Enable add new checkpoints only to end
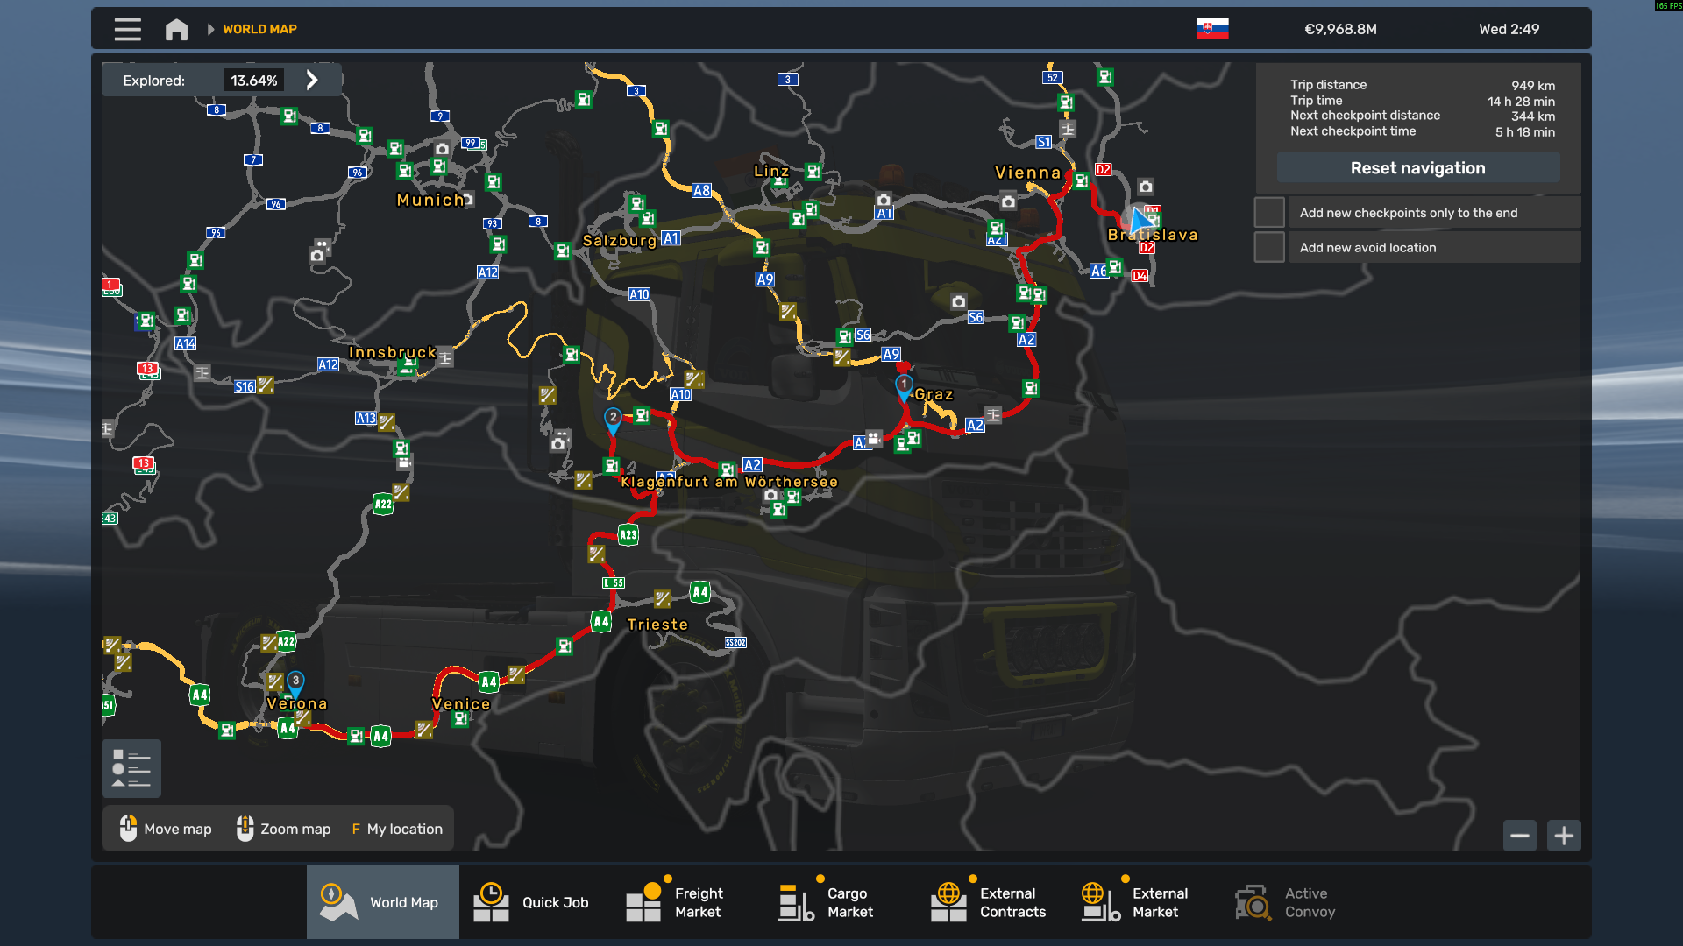This screenshot has width=1683, height=946. 1269,213
